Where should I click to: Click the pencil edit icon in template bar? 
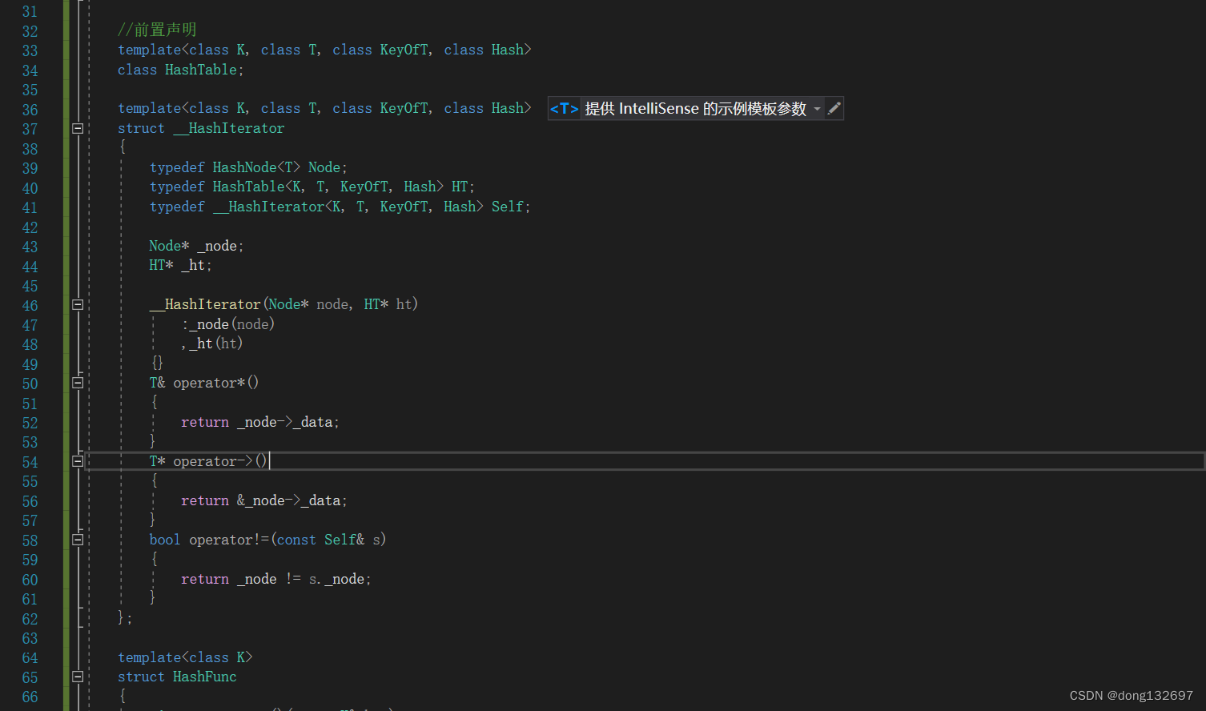834,108
